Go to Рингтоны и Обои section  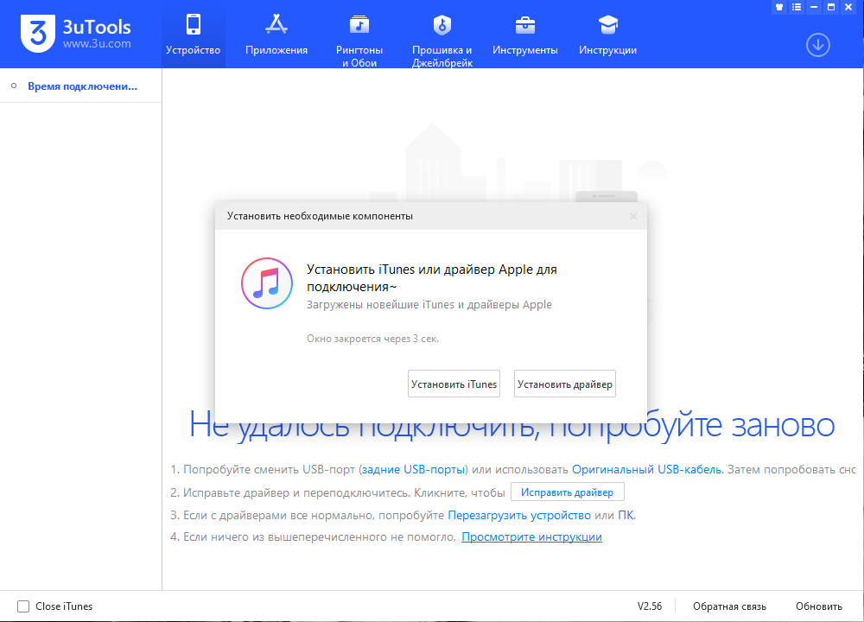click(359, 39)
